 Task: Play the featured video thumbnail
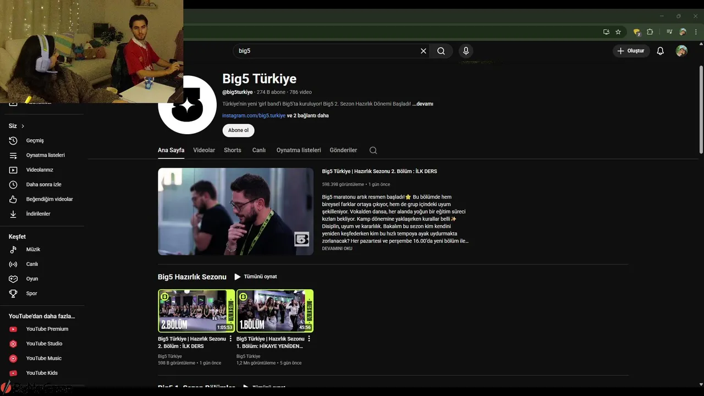[235, 212]
